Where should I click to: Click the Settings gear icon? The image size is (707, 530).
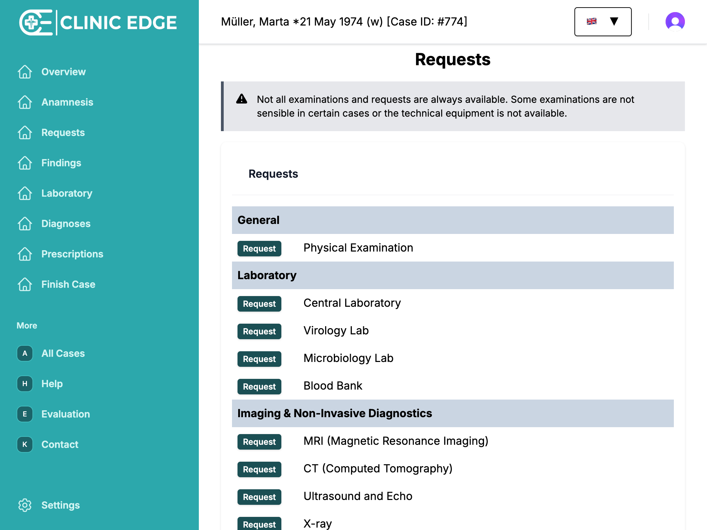(x=25, y=505)
